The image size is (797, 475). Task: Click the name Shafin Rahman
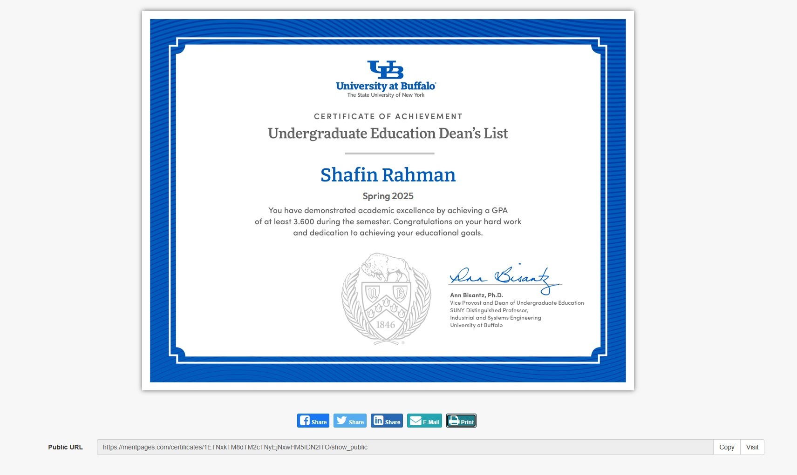[388, 175]
